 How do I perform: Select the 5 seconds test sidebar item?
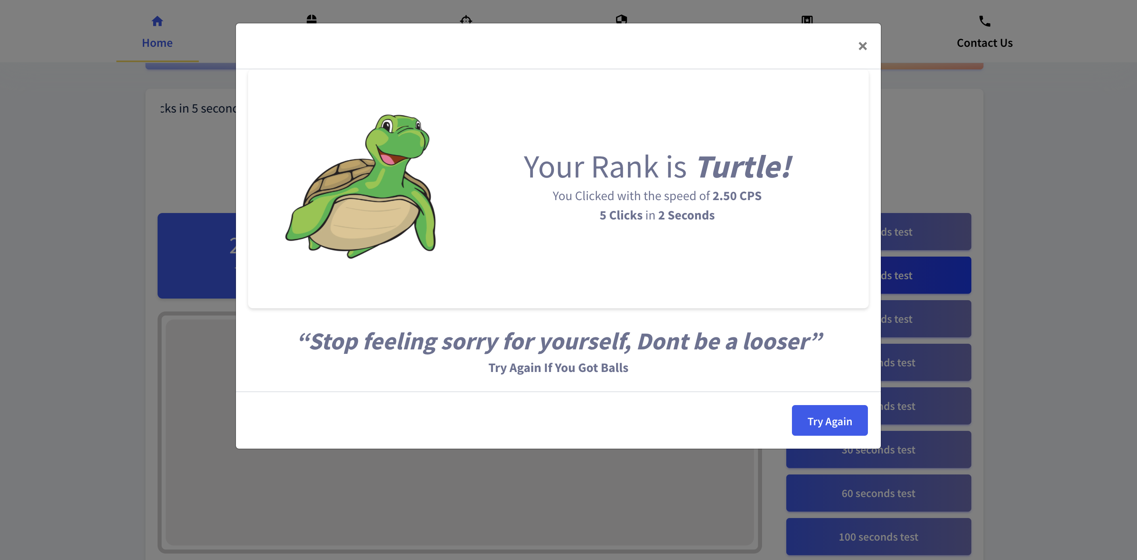click(878, 319)
